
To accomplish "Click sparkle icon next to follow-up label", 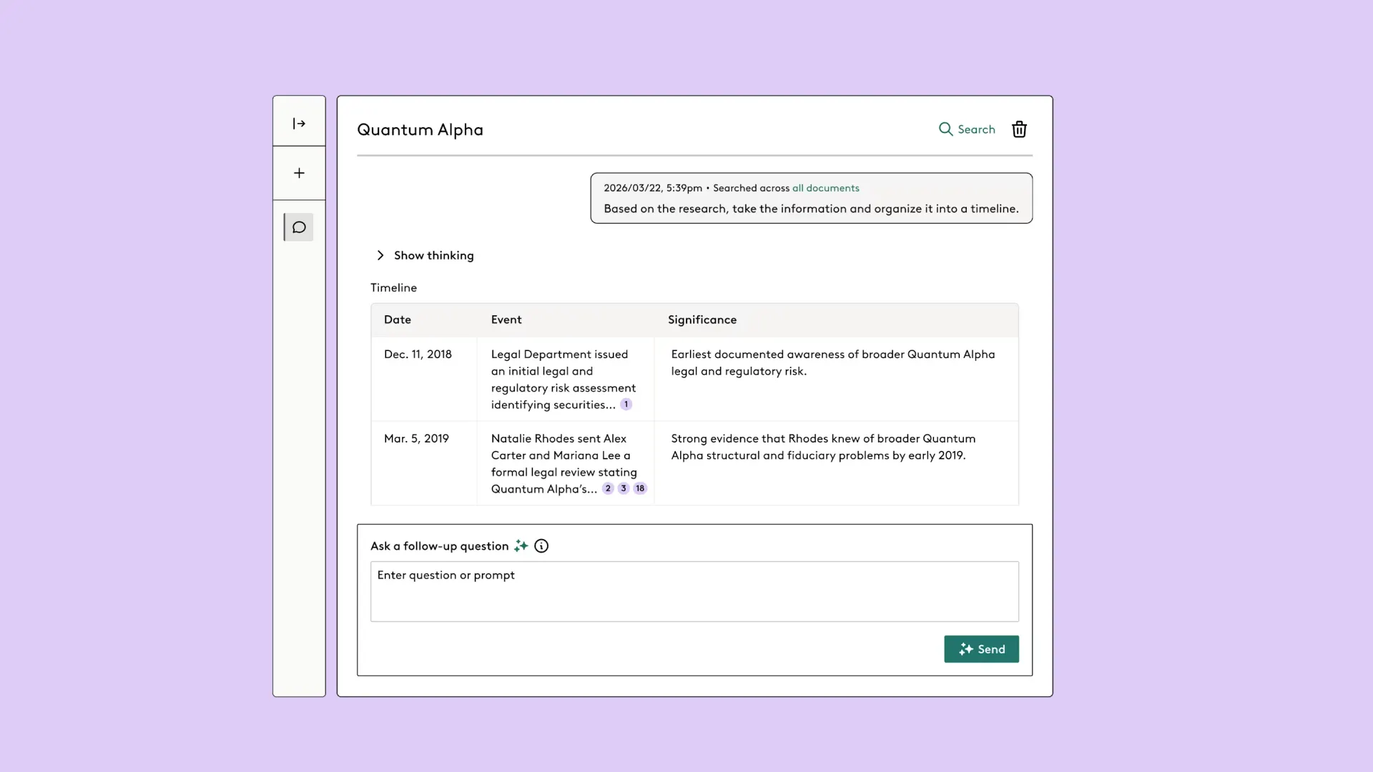I will tap(521, 546).
